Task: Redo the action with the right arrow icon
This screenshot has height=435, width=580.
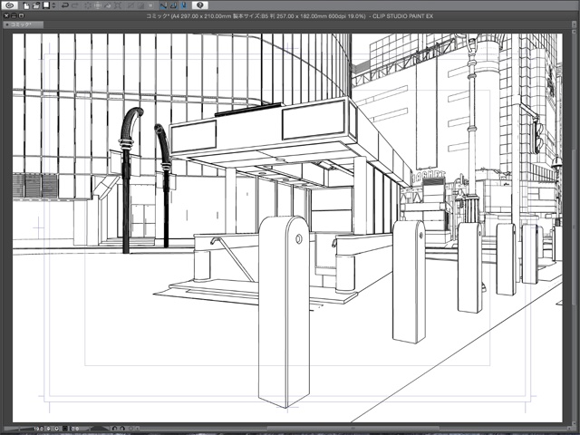Action: [x=75, y=5]
